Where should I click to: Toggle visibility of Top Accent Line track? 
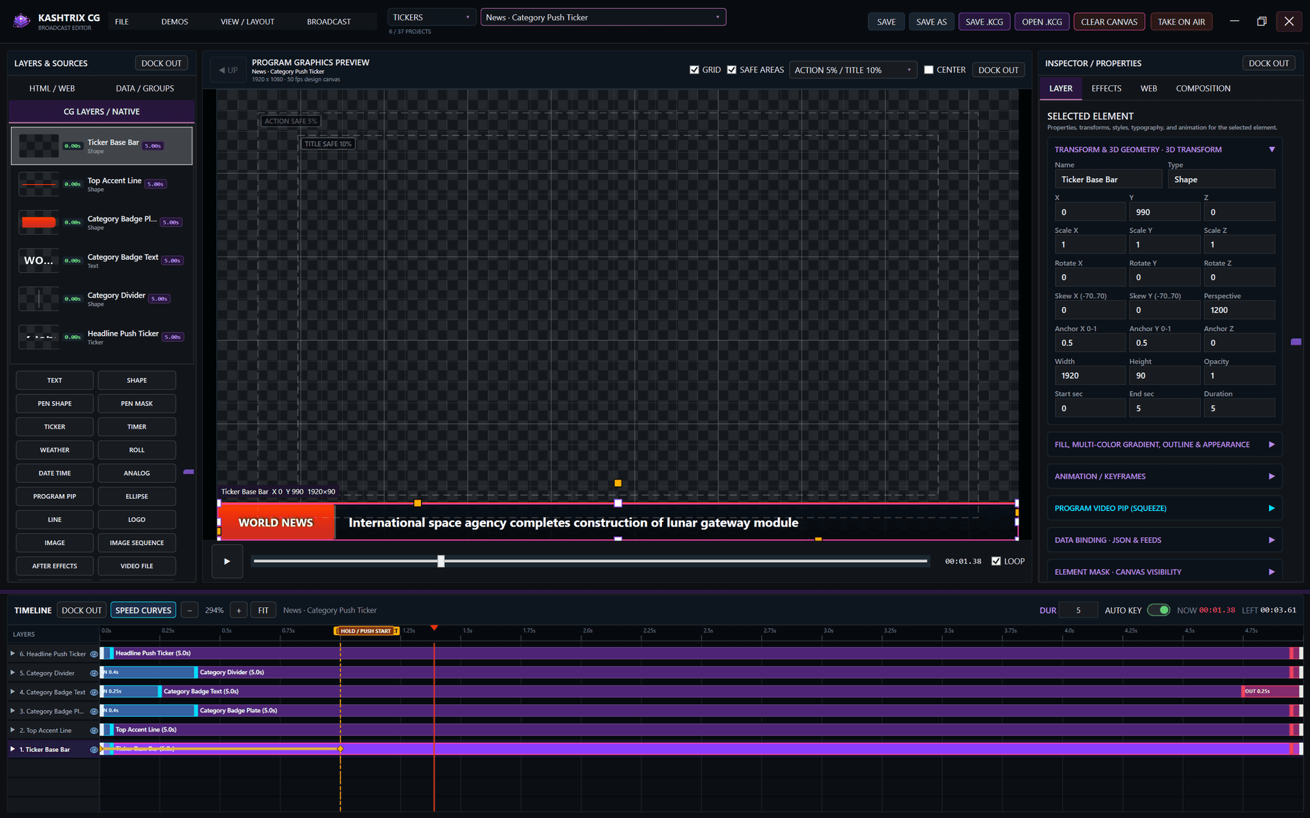point(94,730)
